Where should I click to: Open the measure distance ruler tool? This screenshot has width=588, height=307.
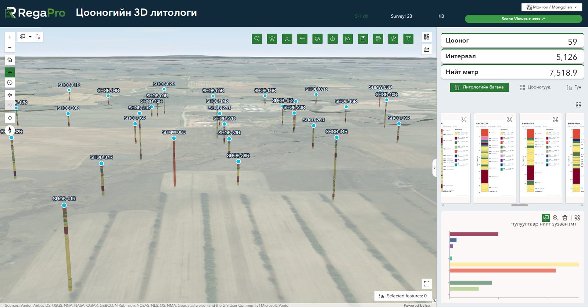(x=427, y=50)
